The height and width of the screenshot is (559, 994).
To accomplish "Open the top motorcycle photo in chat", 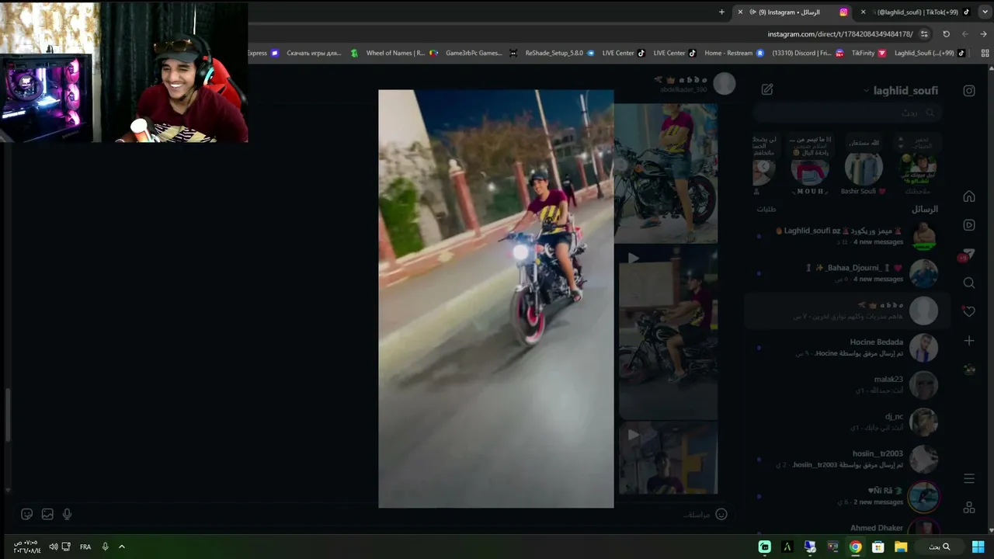I will [666, 173].
